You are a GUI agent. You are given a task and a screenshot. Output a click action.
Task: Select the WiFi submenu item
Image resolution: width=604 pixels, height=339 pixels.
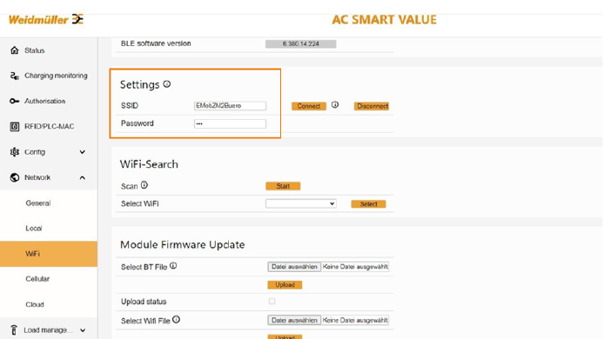pyautogui.click(x=49, y=254)
